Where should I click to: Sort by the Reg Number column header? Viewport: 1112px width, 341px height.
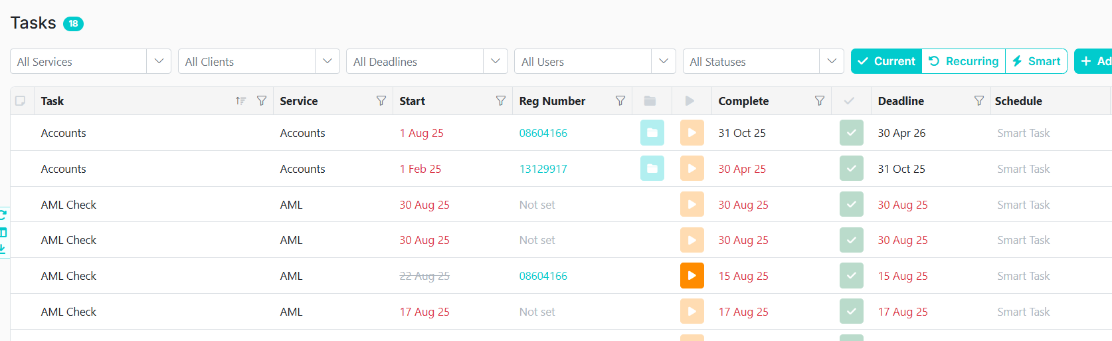[x=552, y=101]
